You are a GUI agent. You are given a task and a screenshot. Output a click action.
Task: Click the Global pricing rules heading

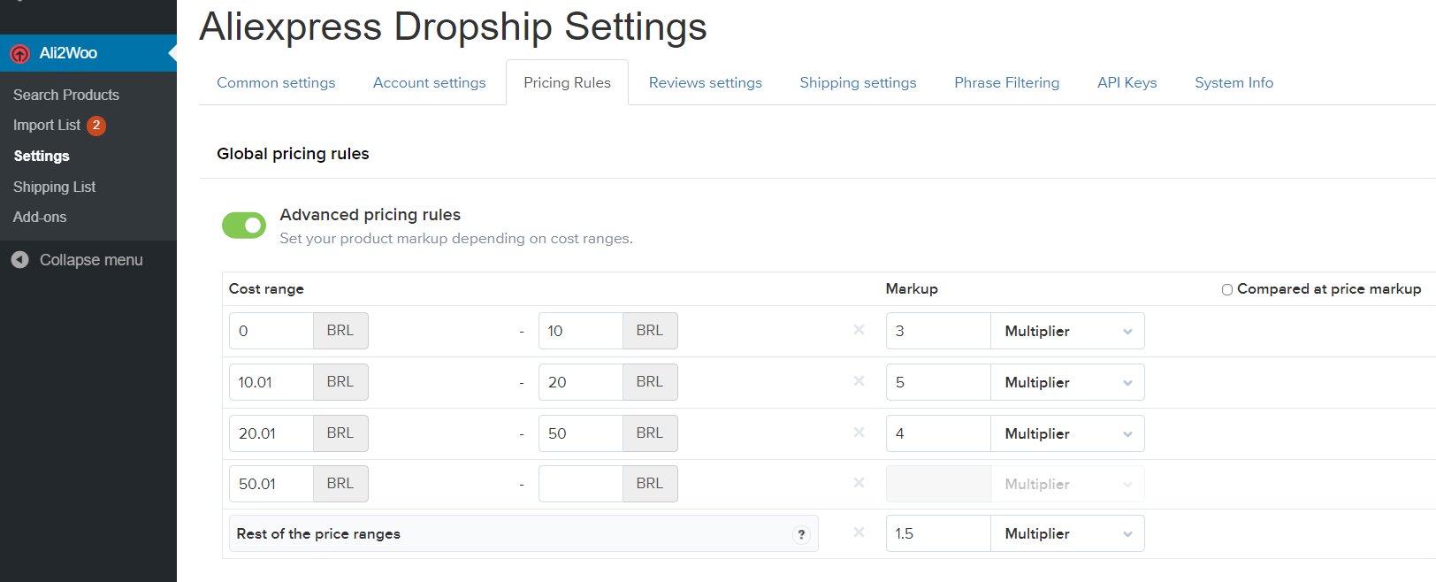293,154
